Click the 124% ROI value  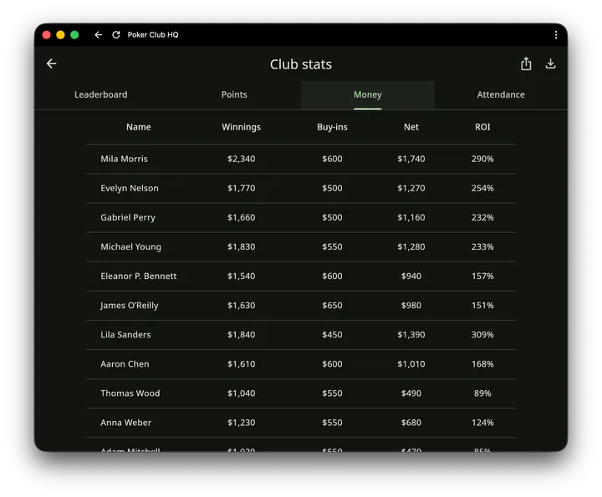click(482, 423)
